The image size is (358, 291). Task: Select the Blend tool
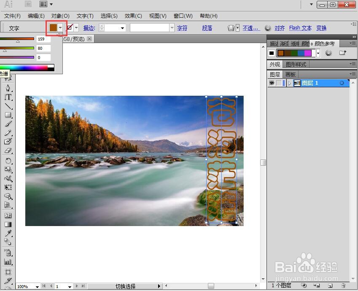pos(8,242)
